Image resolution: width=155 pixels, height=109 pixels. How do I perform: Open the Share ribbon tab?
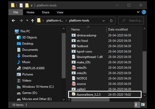click(x=45, y=12)
